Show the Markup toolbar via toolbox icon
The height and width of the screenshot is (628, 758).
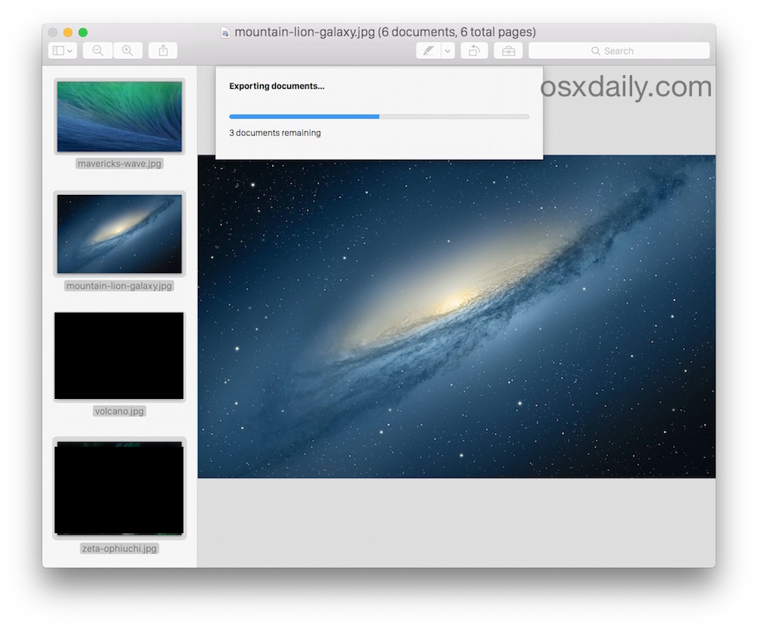pyautogui.click(x=508, y=50)
